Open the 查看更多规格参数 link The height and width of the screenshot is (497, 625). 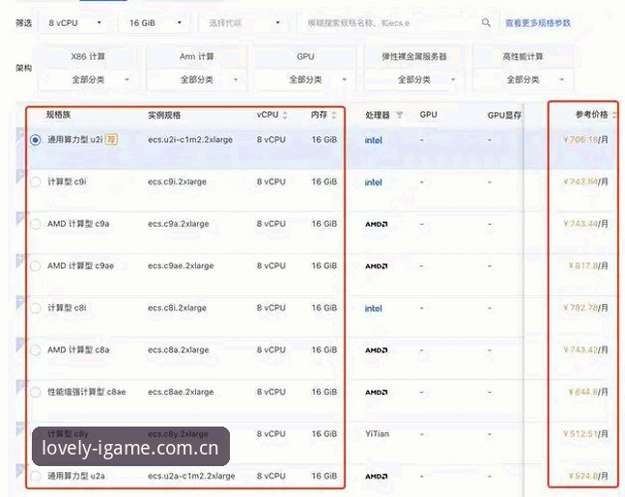tap(538, 23)
